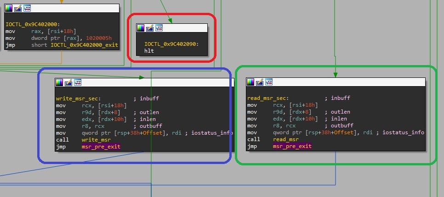Click group nodes icon on read_msr_sec block
The height and width of the screenshot is (197, 444).
(269, 82)
